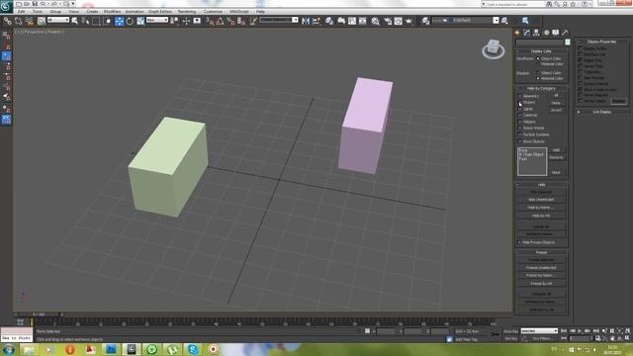Open the Utilities hammer panel tab
633x356 pixels.
[x=565, y=33]
